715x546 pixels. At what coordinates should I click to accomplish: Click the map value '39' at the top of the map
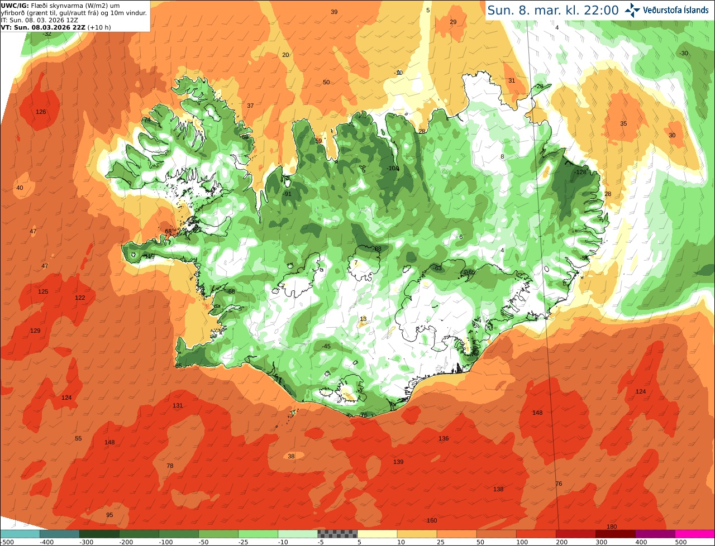pyautogui.click(x=334, y=12)
